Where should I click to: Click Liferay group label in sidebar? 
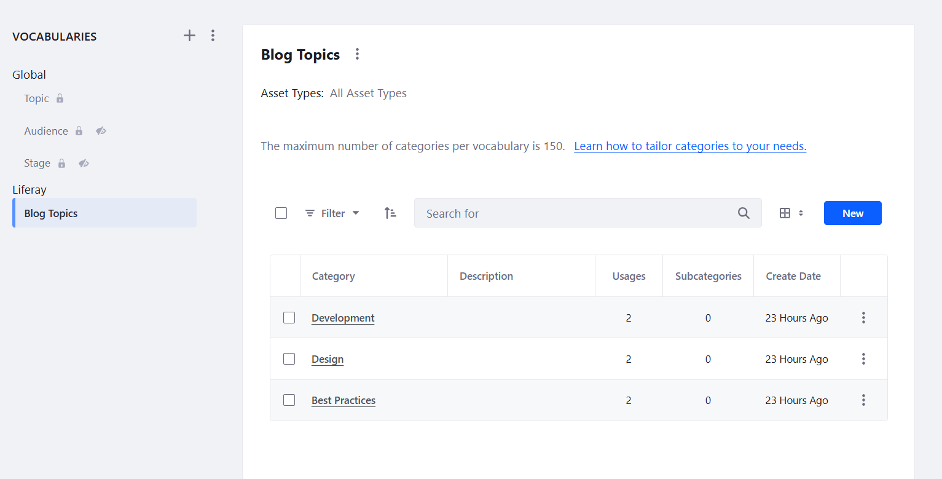point(29,189)
